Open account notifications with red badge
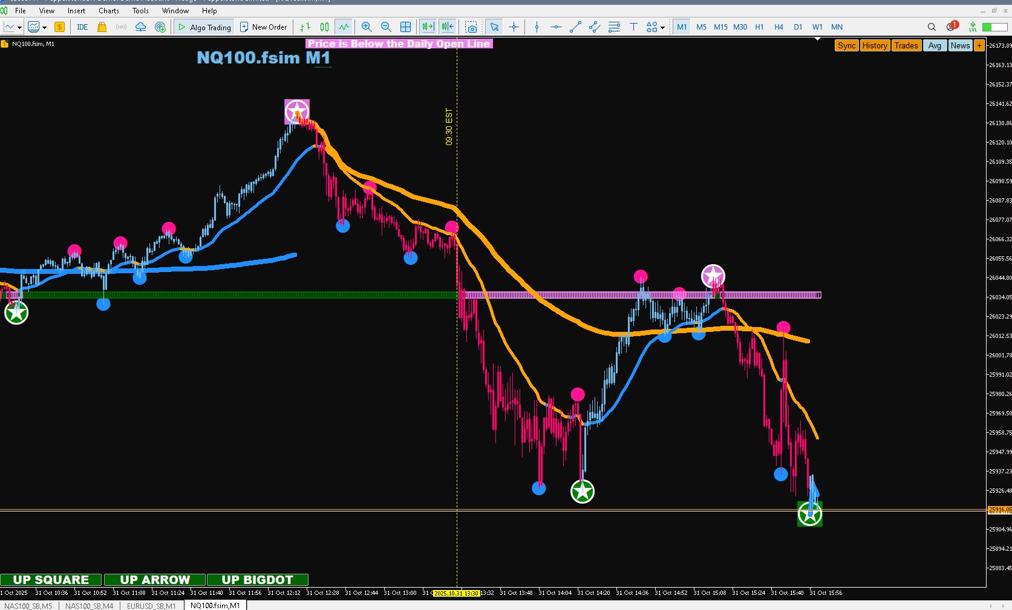 point(952,26)
